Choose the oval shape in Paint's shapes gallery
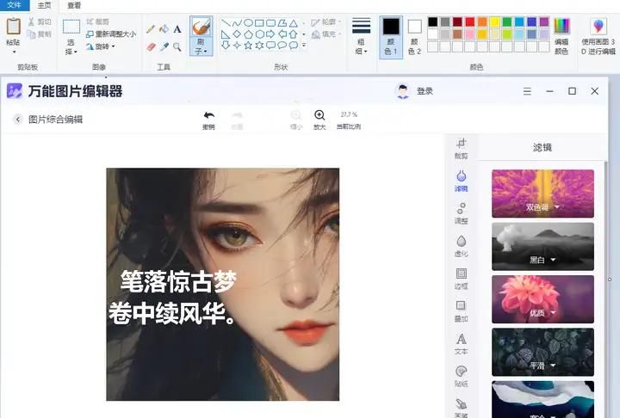The width and height of the screenshot is (620, 418). (x=248, y=23)
